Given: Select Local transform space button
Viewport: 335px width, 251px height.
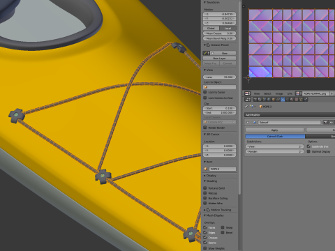Looking at the screenshot, I should click(228, 29).
